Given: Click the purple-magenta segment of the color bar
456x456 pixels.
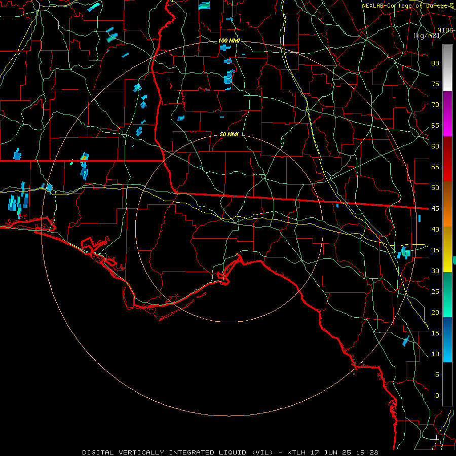Looking at the screenshot, I should click(447, 113).
